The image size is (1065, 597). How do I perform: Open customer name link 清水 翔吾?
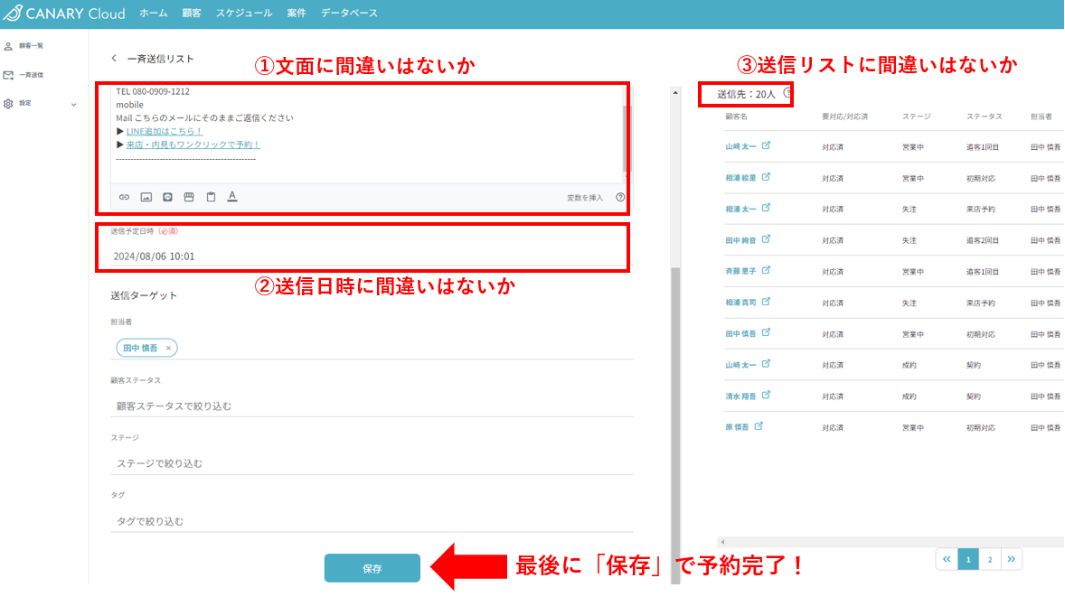pos(740,396)
